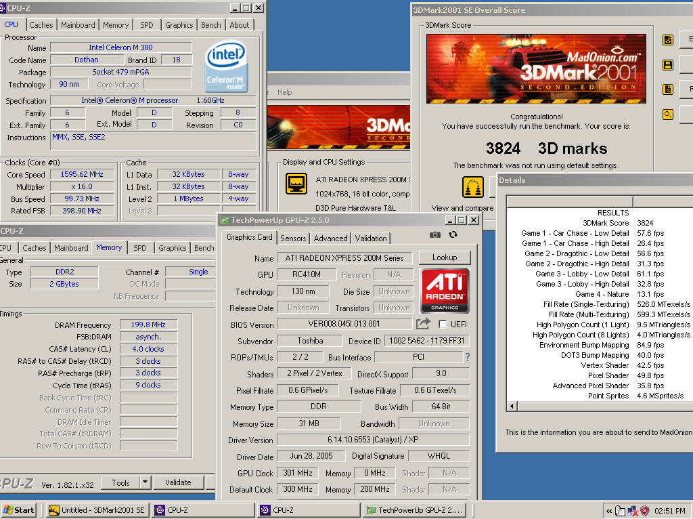
Task: Click the Pixel Shader result row 49.8 fps
Action: 600,375
